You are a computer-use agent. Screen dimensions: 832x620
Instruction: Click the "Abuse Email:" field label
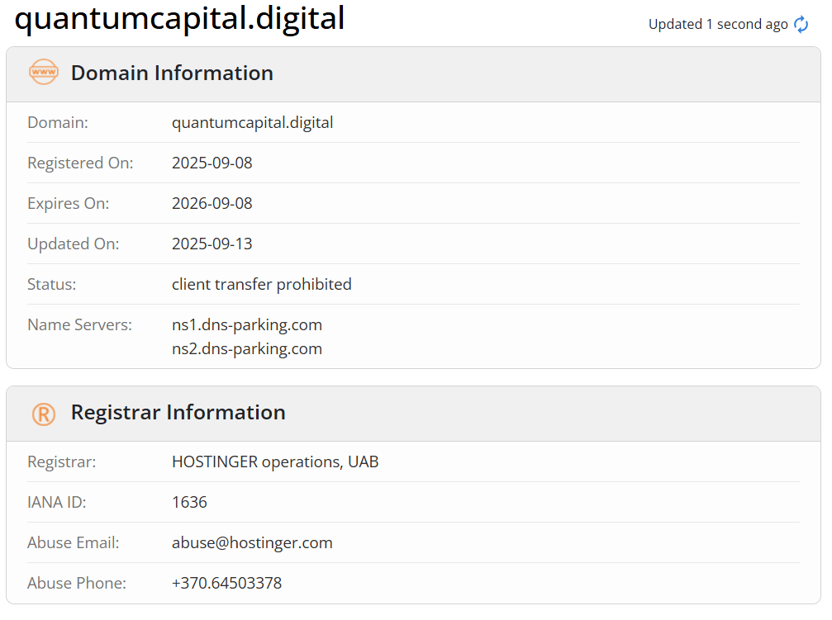(x=74, y=543)
